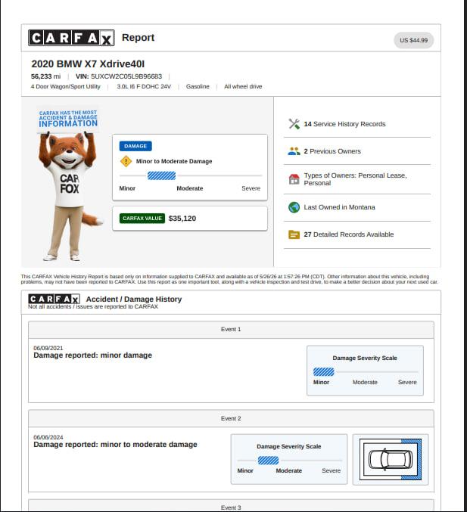Image resolution: width=467 pixels, height=512 pixels.
Task: Click the 'Report' heading next to the logo
Action: point(138,38)
